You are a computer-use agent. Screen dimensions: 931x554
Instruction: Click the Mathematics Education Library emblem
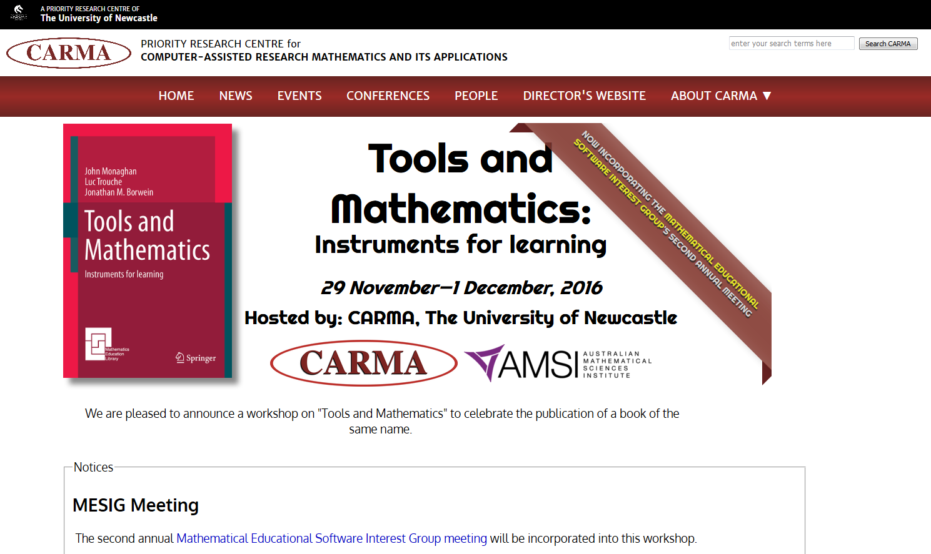coord(100,344)
